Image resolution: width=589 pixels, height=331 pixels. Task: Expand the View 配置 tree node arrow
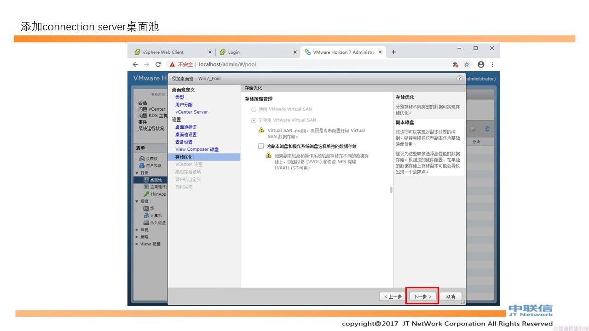(x=137, y=244)
